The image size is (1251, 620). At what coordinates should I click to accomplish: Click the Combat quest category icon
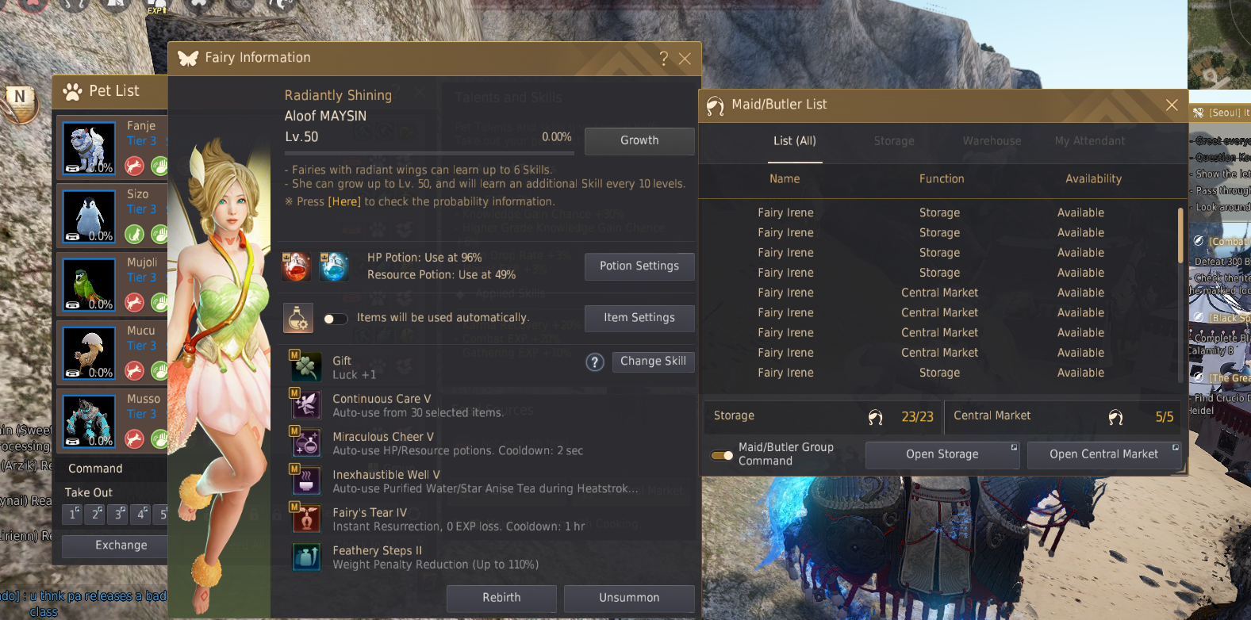coord(1198,241)
